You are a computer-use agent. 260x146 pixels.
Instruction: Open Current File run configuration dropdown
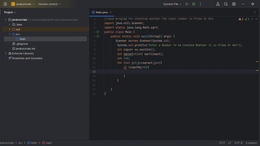[172, 4]
